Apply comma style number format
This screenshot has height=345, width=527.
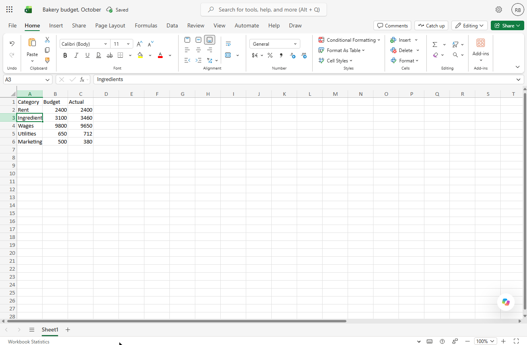281,55
